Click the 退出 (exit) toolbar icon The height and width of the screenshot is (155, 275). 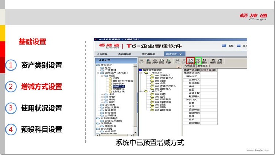[x=148, y=61]
